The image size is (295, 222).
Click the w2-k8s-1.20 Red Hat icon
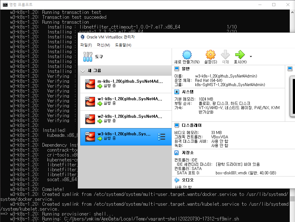(90, 119)
